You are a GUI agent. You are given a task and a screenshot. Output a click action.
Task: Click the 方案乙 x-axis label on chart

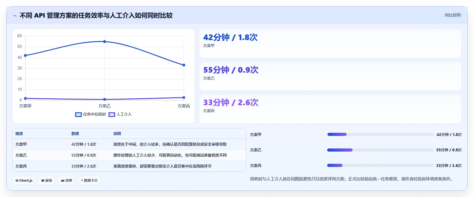(104, 106)
